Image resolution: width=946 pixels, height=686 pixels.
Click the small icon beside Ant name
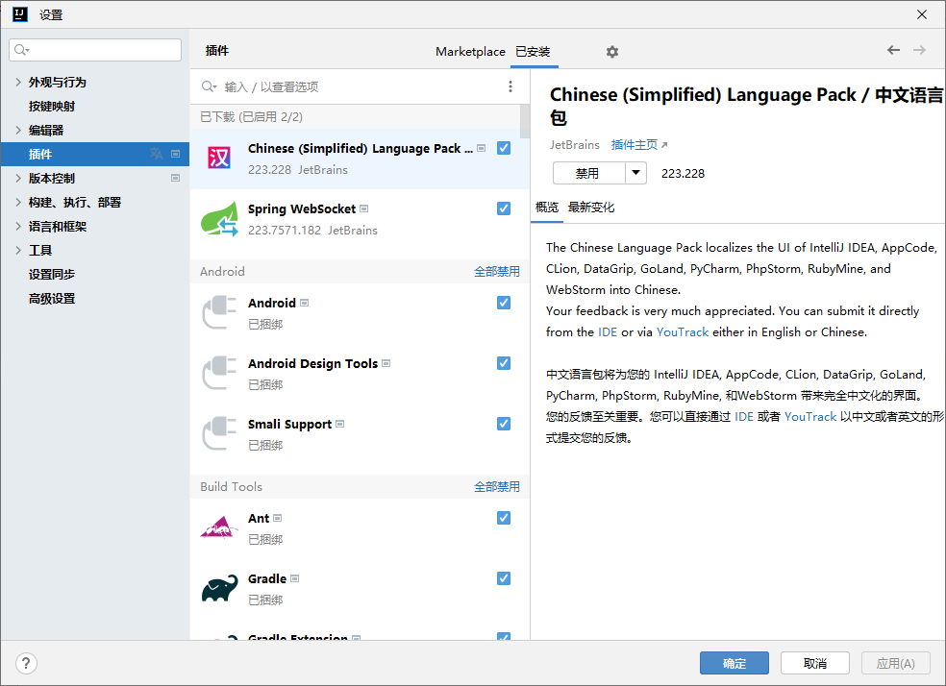coord(278,518)
